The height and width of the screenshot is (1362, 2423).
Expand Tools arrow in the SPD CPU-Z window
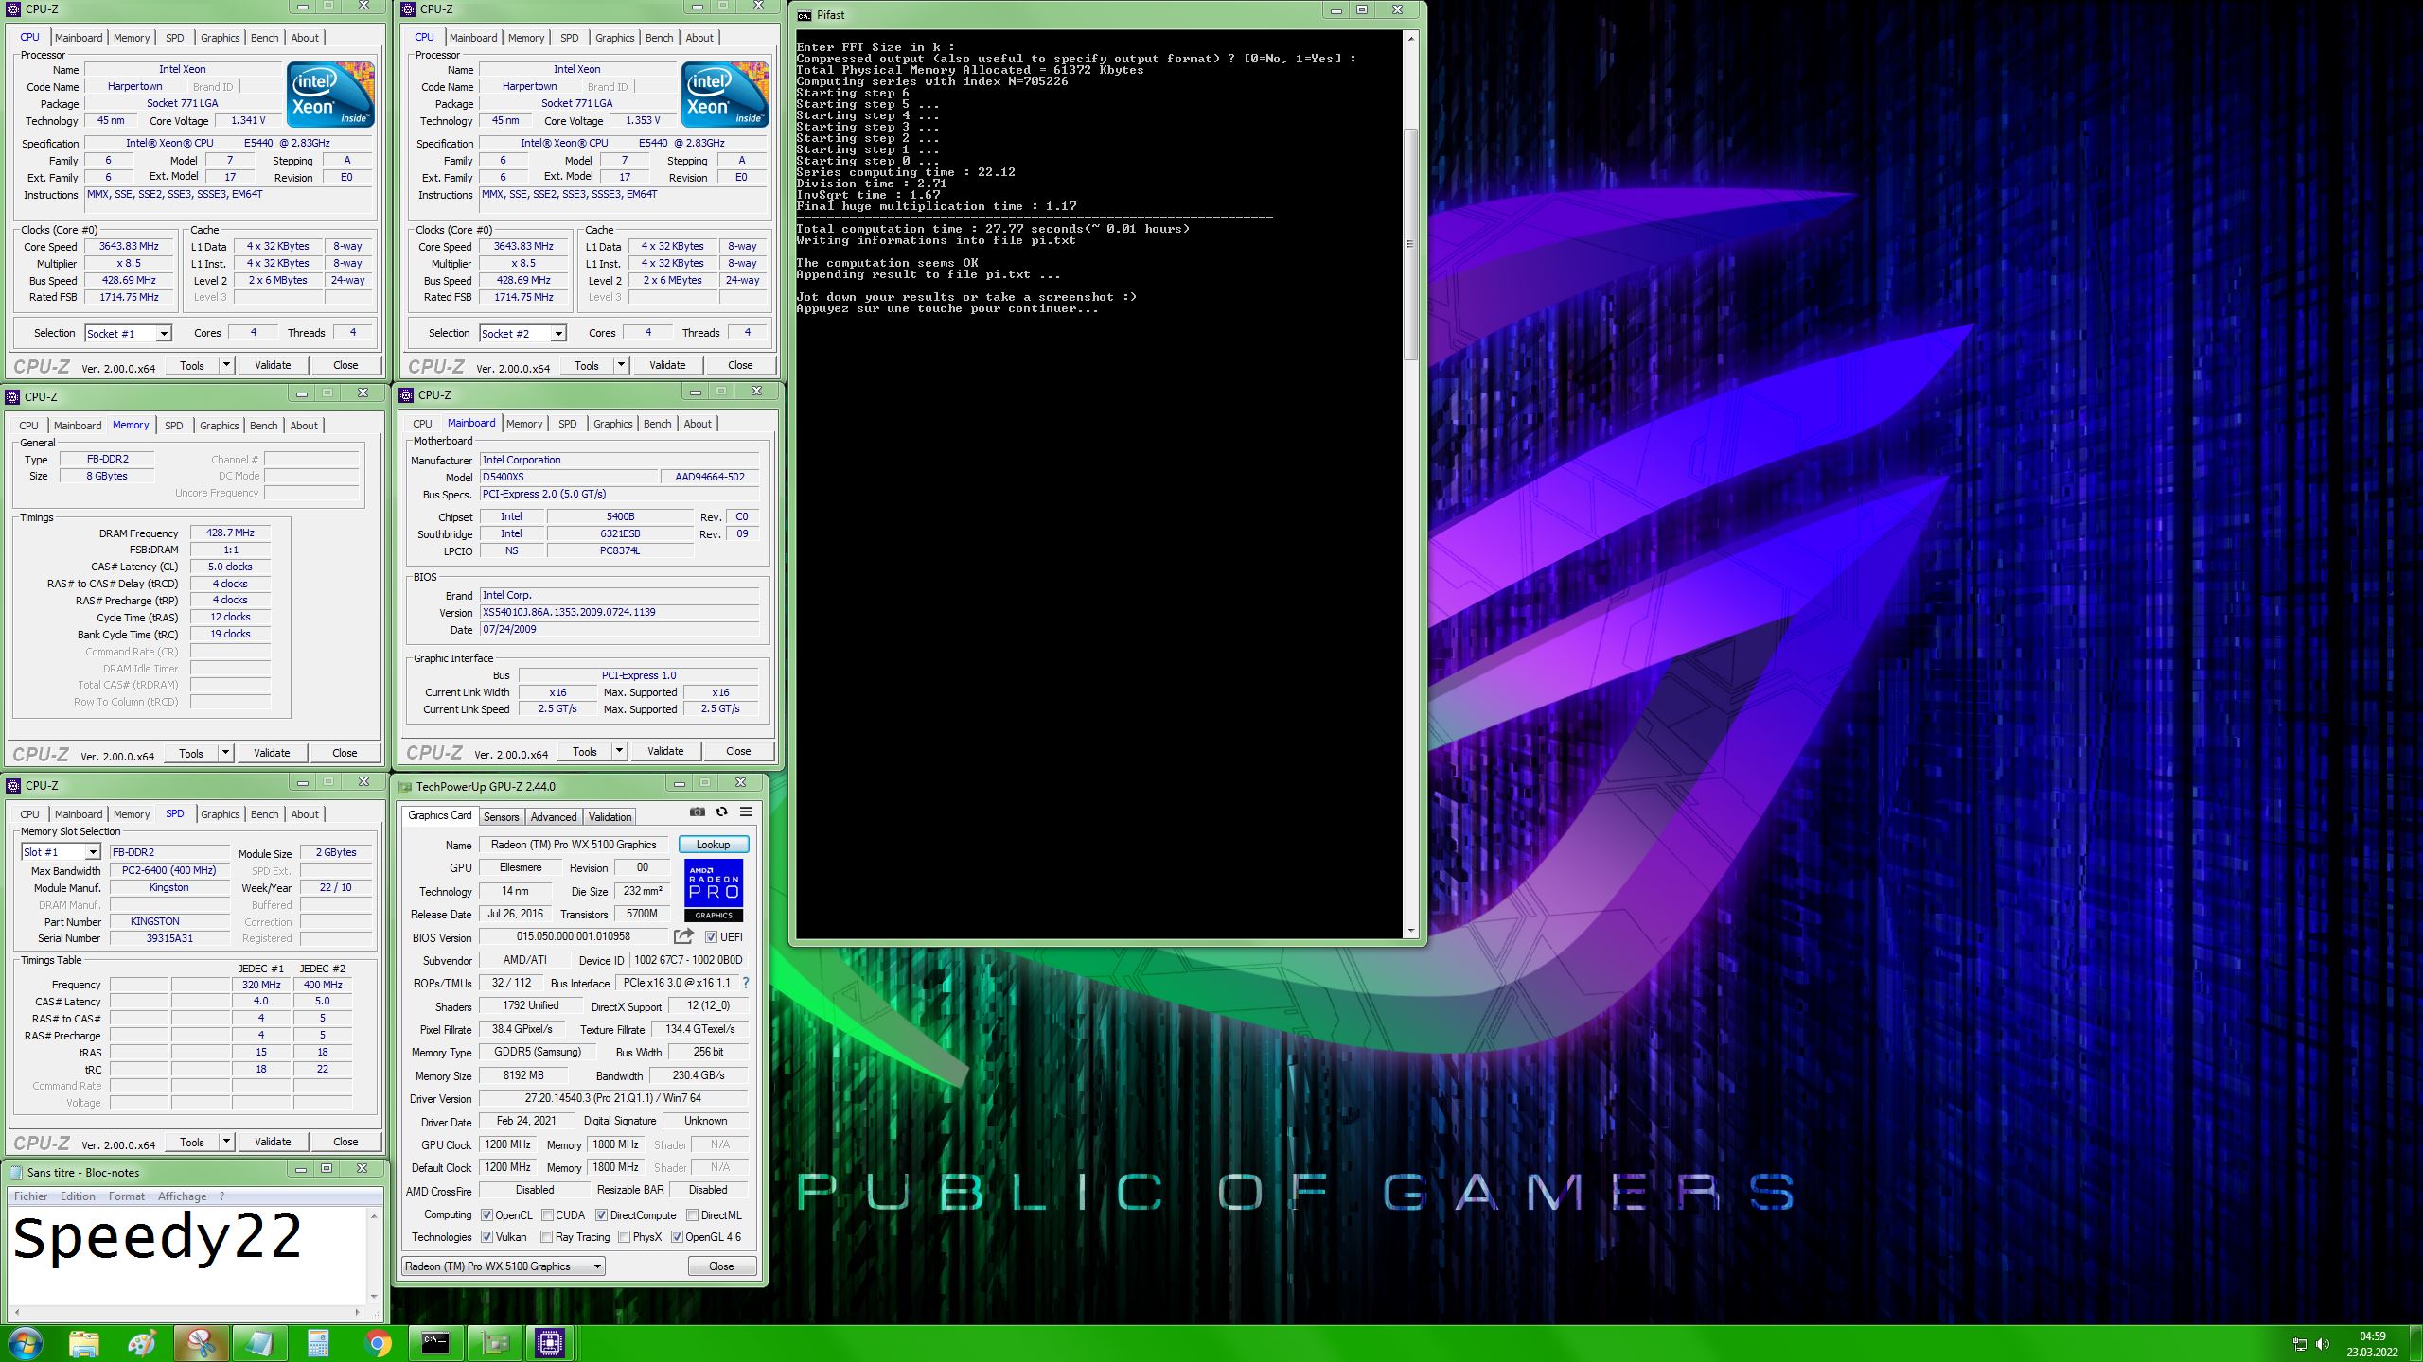(226, 1142)
